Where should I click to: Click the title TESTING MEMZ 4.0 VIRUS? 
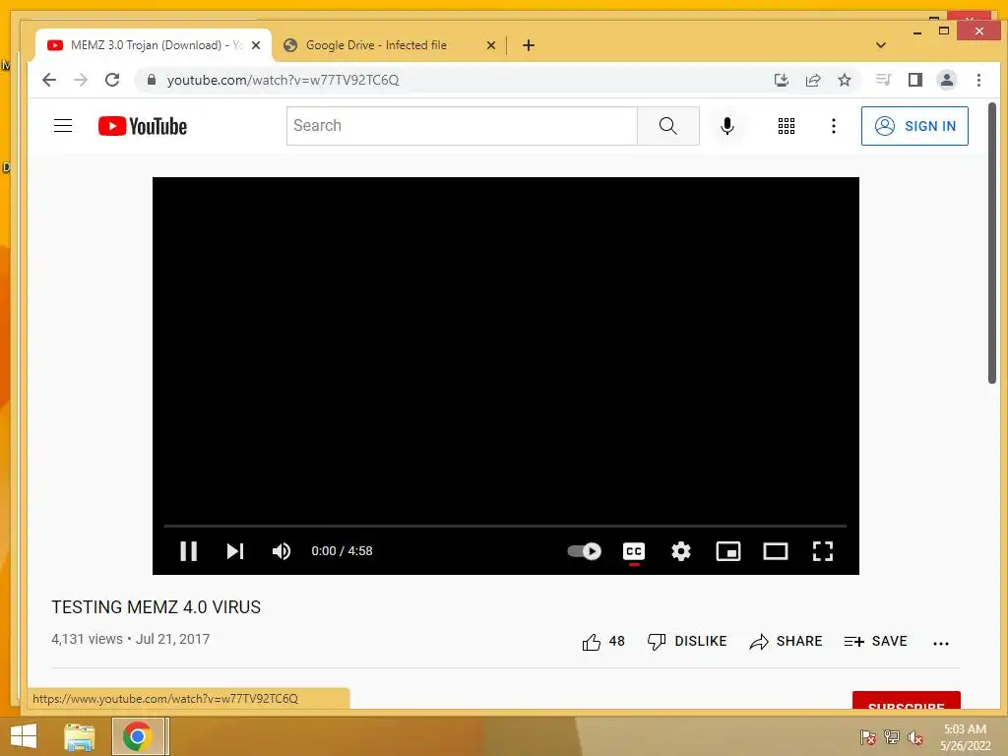(x=157, y=606)
